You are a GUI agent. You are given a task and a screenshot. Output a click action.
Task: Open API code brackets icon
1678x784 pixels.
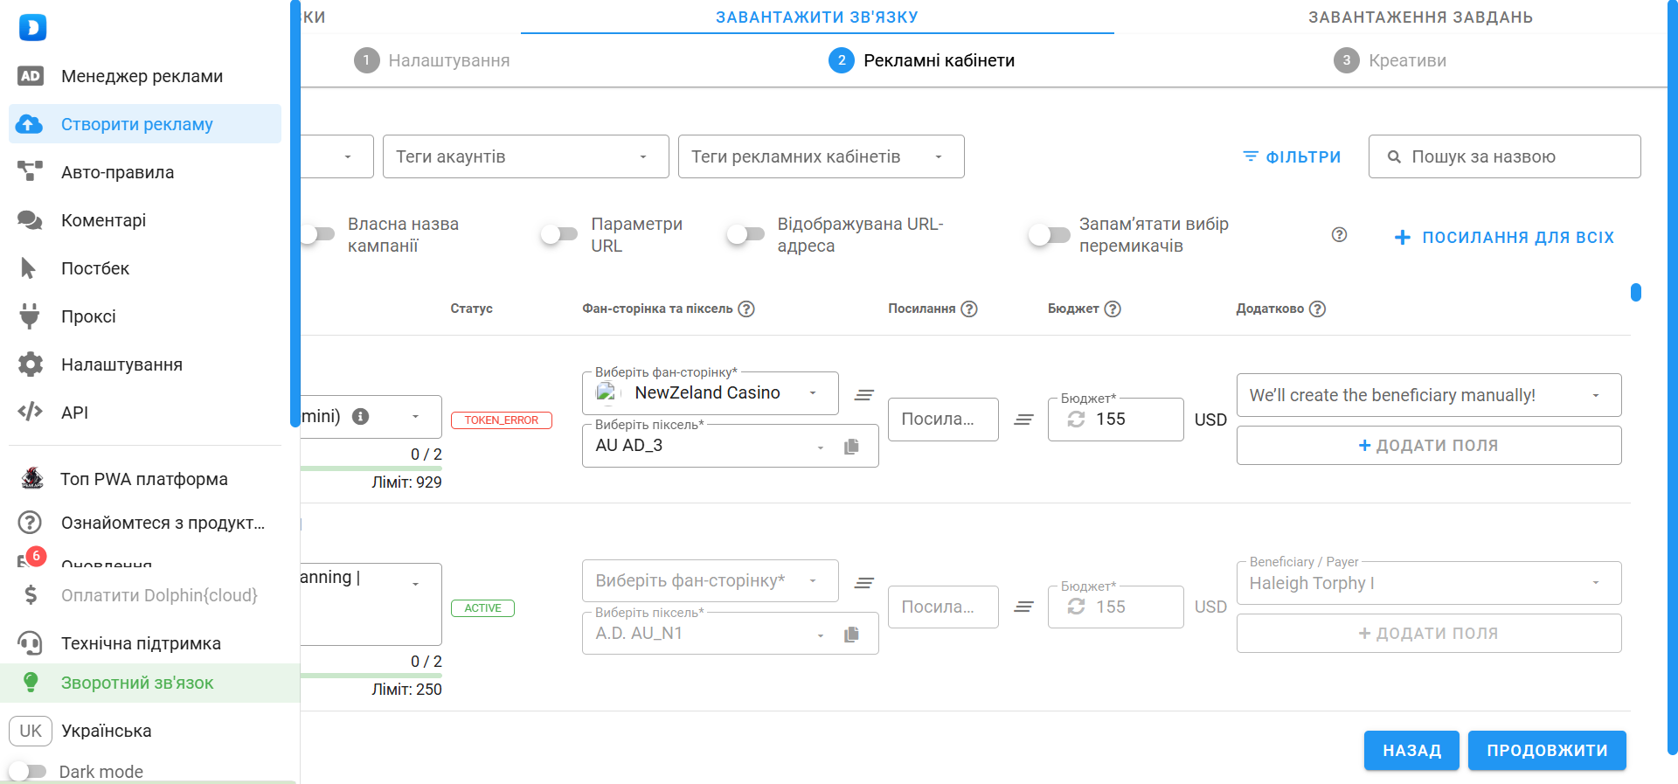(30, 412)
